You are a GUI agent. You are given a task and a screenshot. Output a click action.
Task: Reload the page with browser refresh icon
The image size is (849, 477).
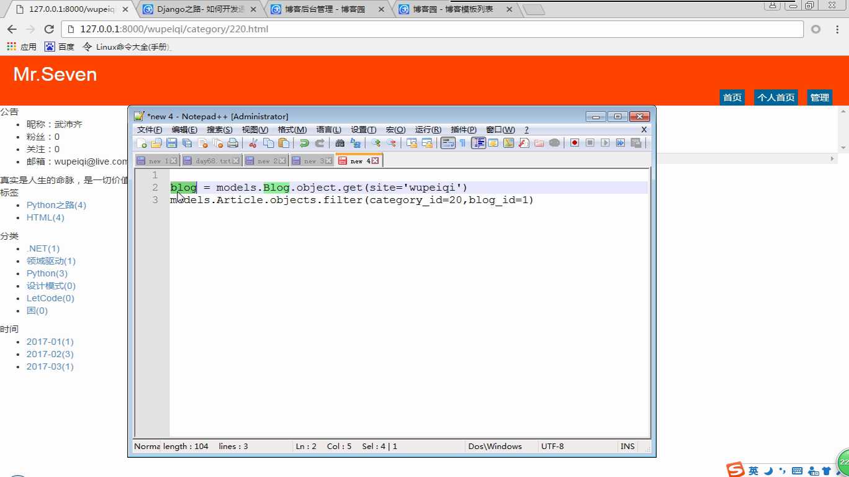click(49, 29)
